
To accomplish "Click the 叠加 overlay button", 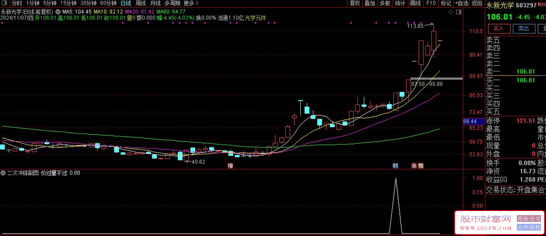I will (370, 3).
